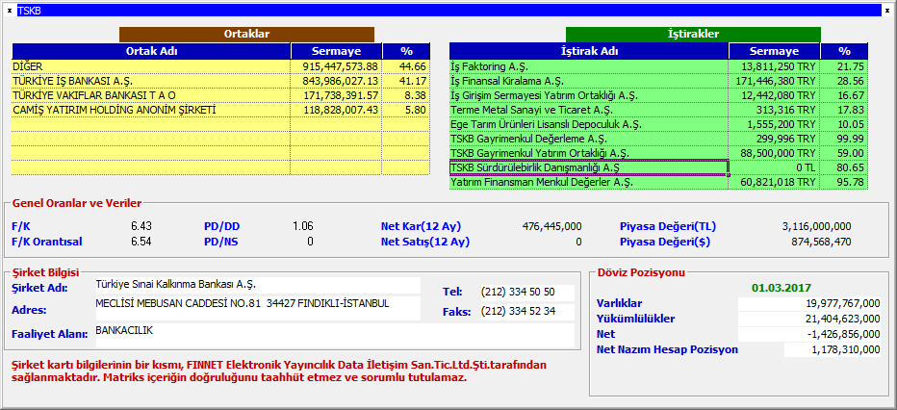Select CAMİŞ YATIRIM HOLDİNG ANONİM ŞİRKETİ row
Screen dimensions: 897x410
click(x=220, y=109)
